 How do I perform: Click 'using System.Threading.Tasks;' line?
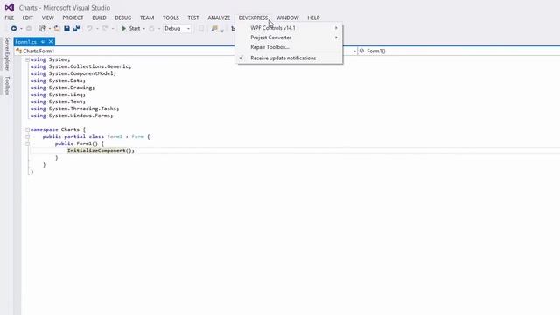click(x=74, y=108)
